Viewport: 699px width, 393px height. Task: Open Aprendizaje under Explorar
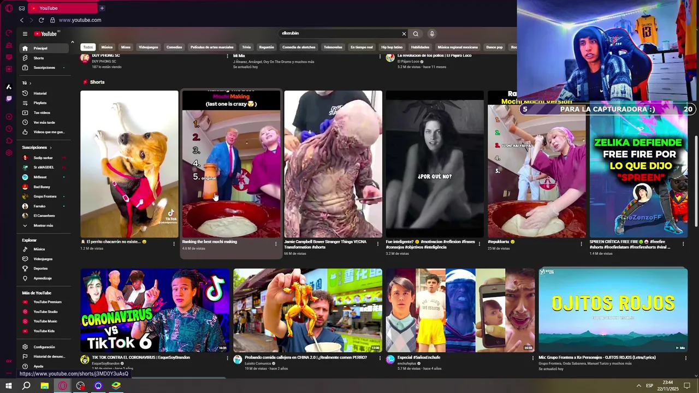click(x=44, y=278)
